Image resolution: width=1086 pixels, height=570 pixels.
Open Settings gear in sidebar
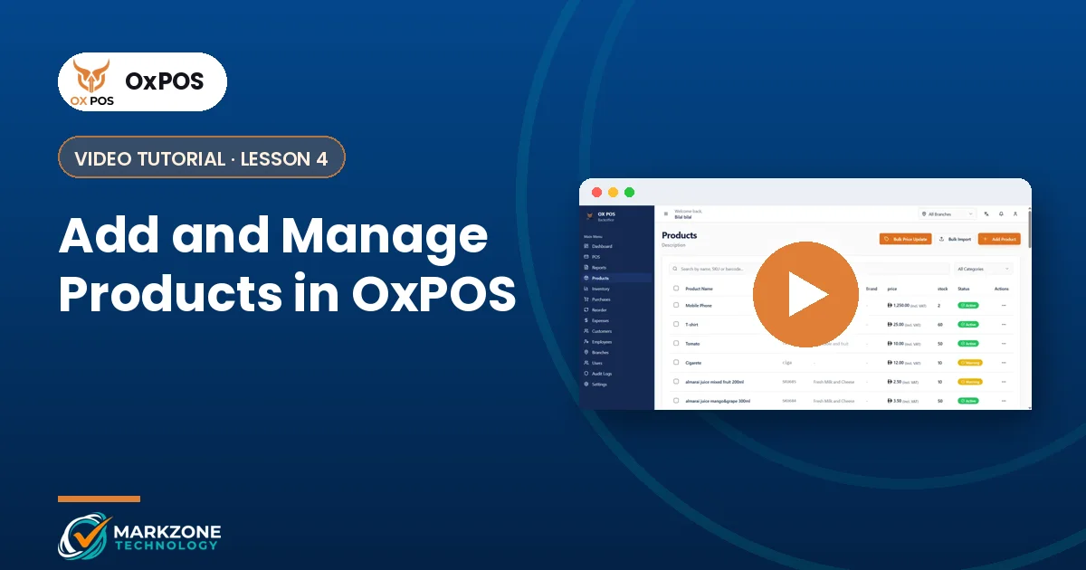pyautogui.click(x=586, y=385)
